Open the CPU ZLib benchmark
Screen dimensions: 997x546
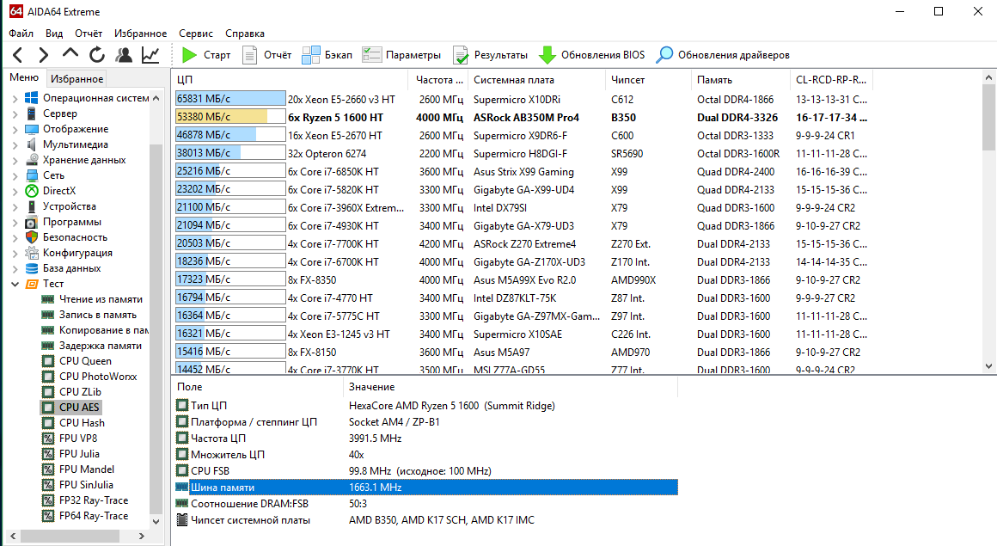point(80,392)
